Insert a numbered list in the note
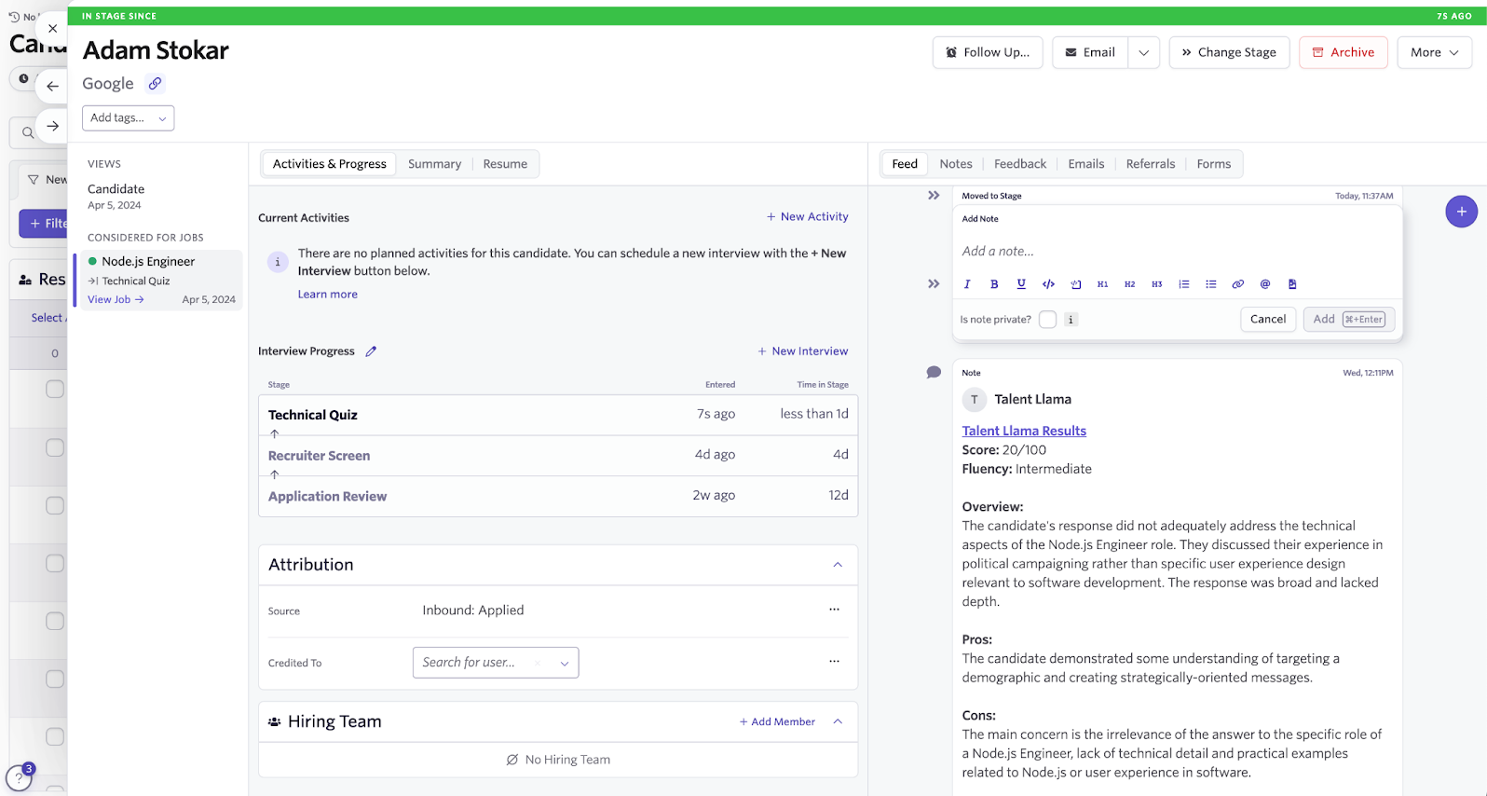This screenshot has width=1487, height=796. 1183,284
